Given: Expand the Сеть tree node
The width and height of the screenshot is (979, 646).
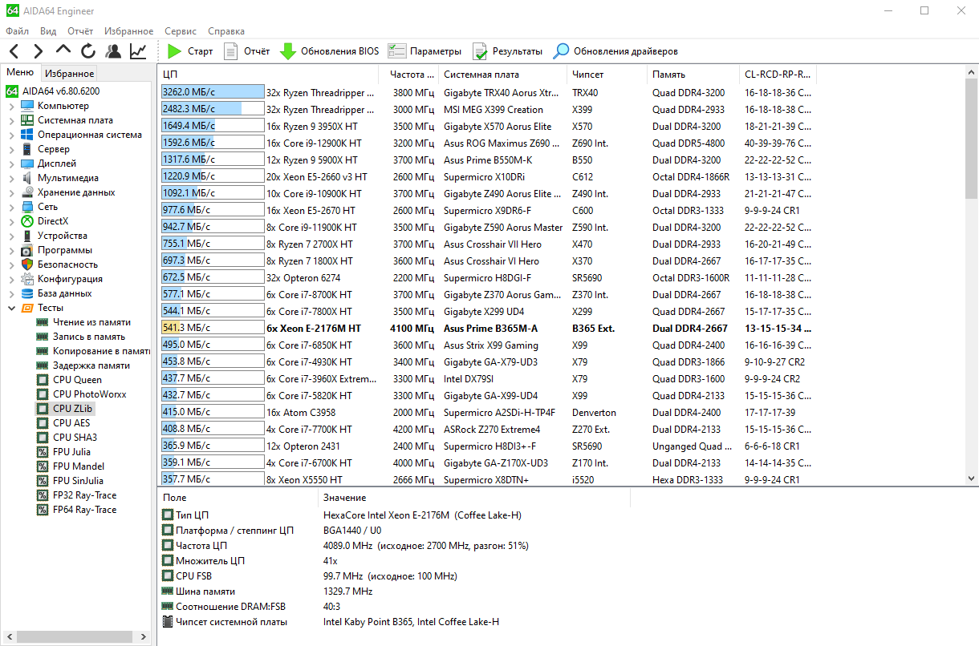Looking at the screenshot, I should (x=12, y=207).
